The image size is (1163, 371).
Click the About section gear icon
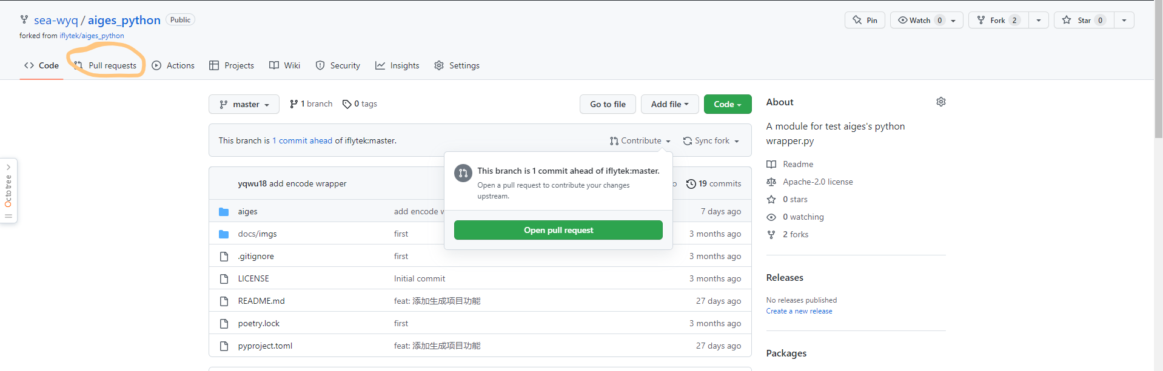click(940, 102)
